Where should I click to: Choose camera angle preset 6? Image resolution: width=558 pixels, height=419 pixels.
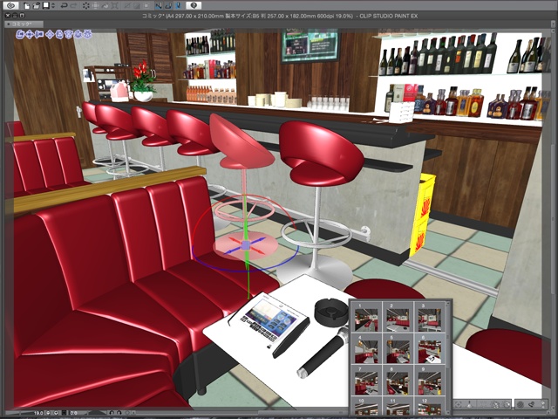tap(430, 349)
